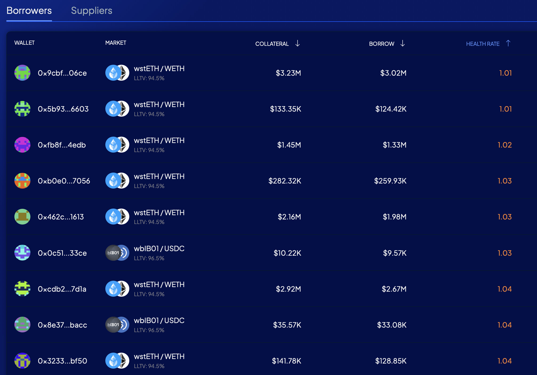Toggle Health Rate sort with the up arrow
This screenshot has width=537, height=375.
(508, 43)
